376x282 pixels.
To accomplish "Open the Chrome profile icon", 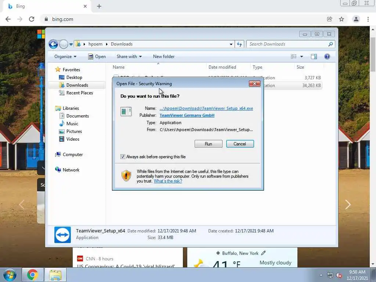I will pos(356,19).
